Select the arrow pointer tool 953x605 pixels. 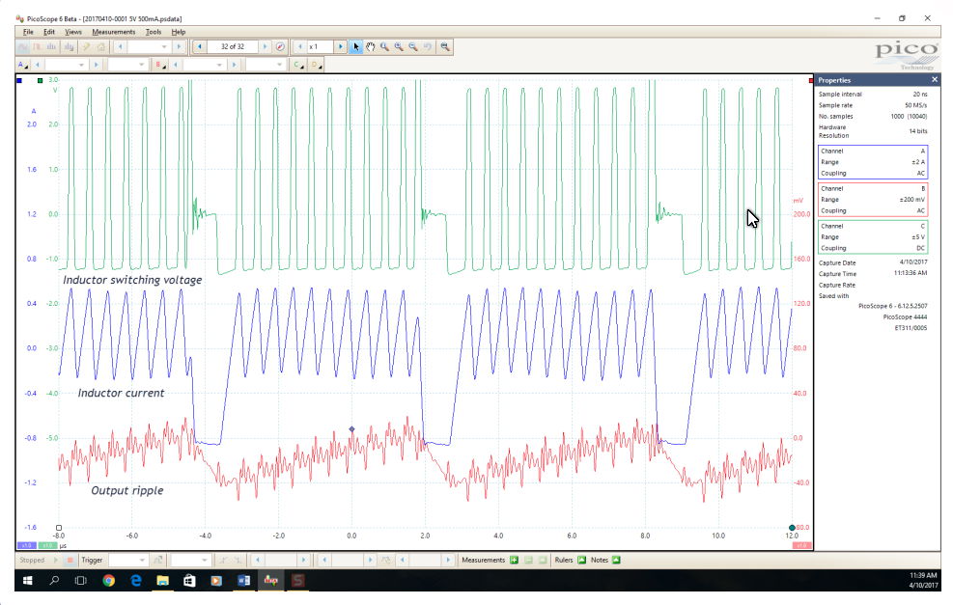tap(356, 46)
